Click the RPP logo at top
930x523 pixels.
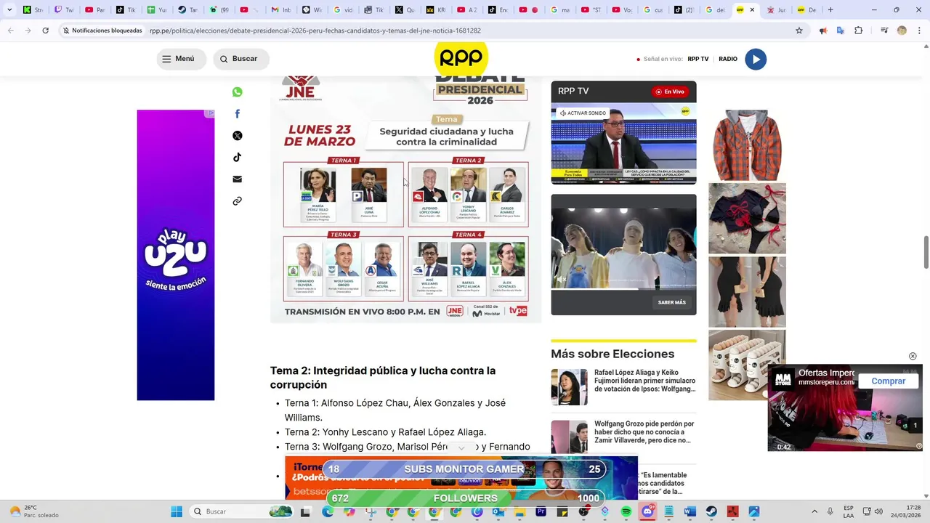pyautogui.click(x=461, y=58)
